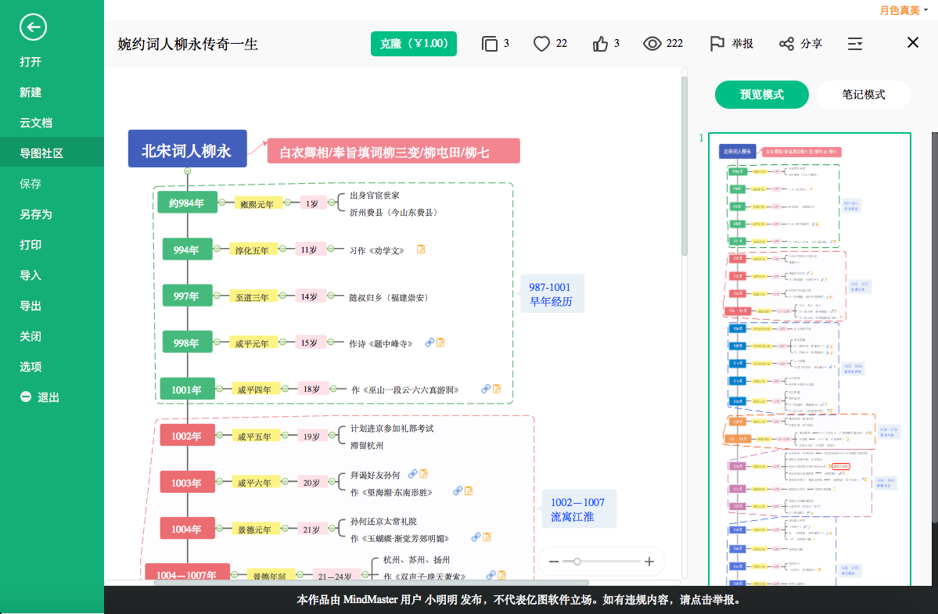Switch to 笔记模式 note mode
938x614 pixels.
click(x=863, y=95)
